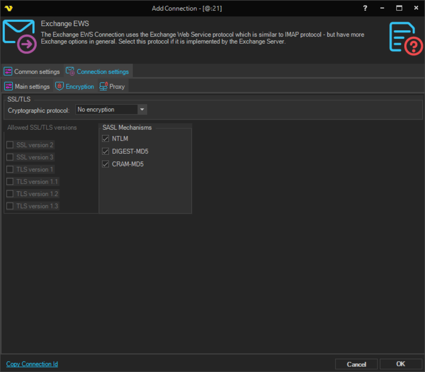Click the Copy Connection Id link
425x372 pixels.
(x=32, y=364)
